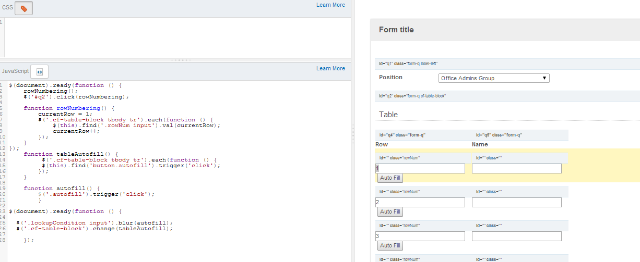
Task: Click the code brackets icon beside JavaScript
Action: click(39, 71)
